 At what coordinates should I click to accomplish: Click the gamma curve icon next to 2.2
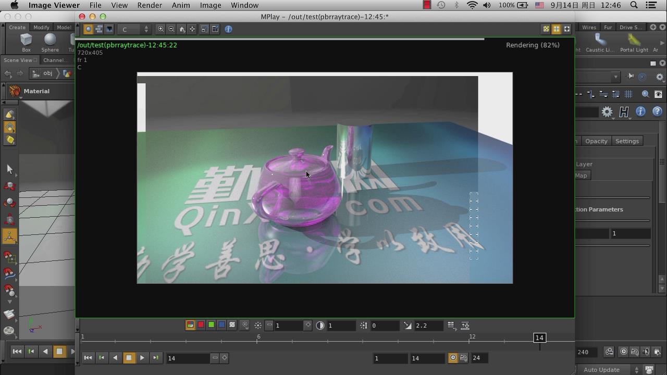[407, 325]
